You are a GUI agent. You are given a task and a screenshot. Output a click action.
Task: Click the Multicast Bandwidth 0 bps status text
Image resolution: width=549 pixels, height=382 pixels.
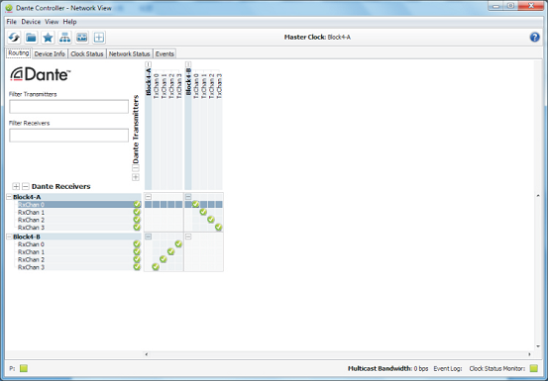coord(387,368)
